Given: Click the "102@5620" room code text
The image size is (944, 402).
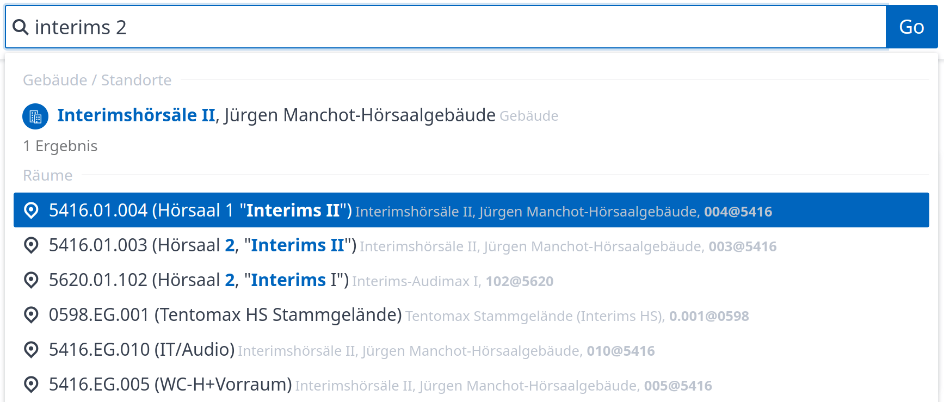Looking at the screenshot, I should [x=520, y=281].
